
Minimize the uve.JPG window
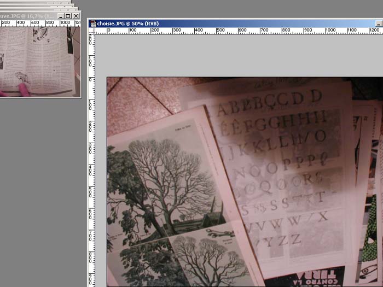pos(61,16)
